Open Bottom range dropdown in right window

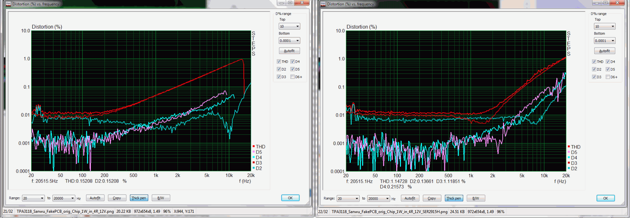[605, 41]
